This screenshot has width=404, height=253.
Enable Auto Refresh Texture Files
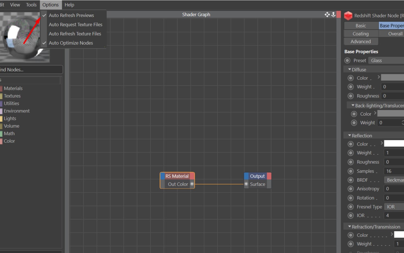[75, 33]
